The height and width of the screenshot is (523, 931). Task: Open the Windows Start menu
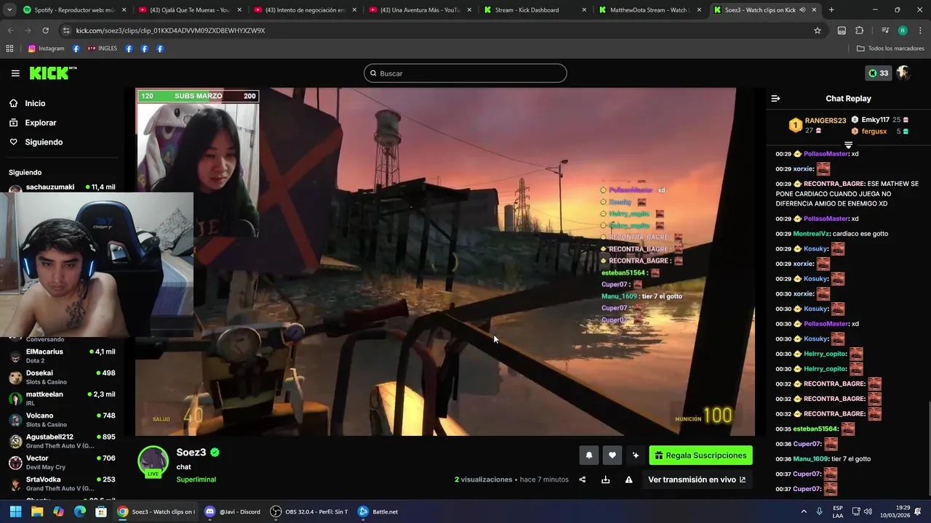[15, 511]
